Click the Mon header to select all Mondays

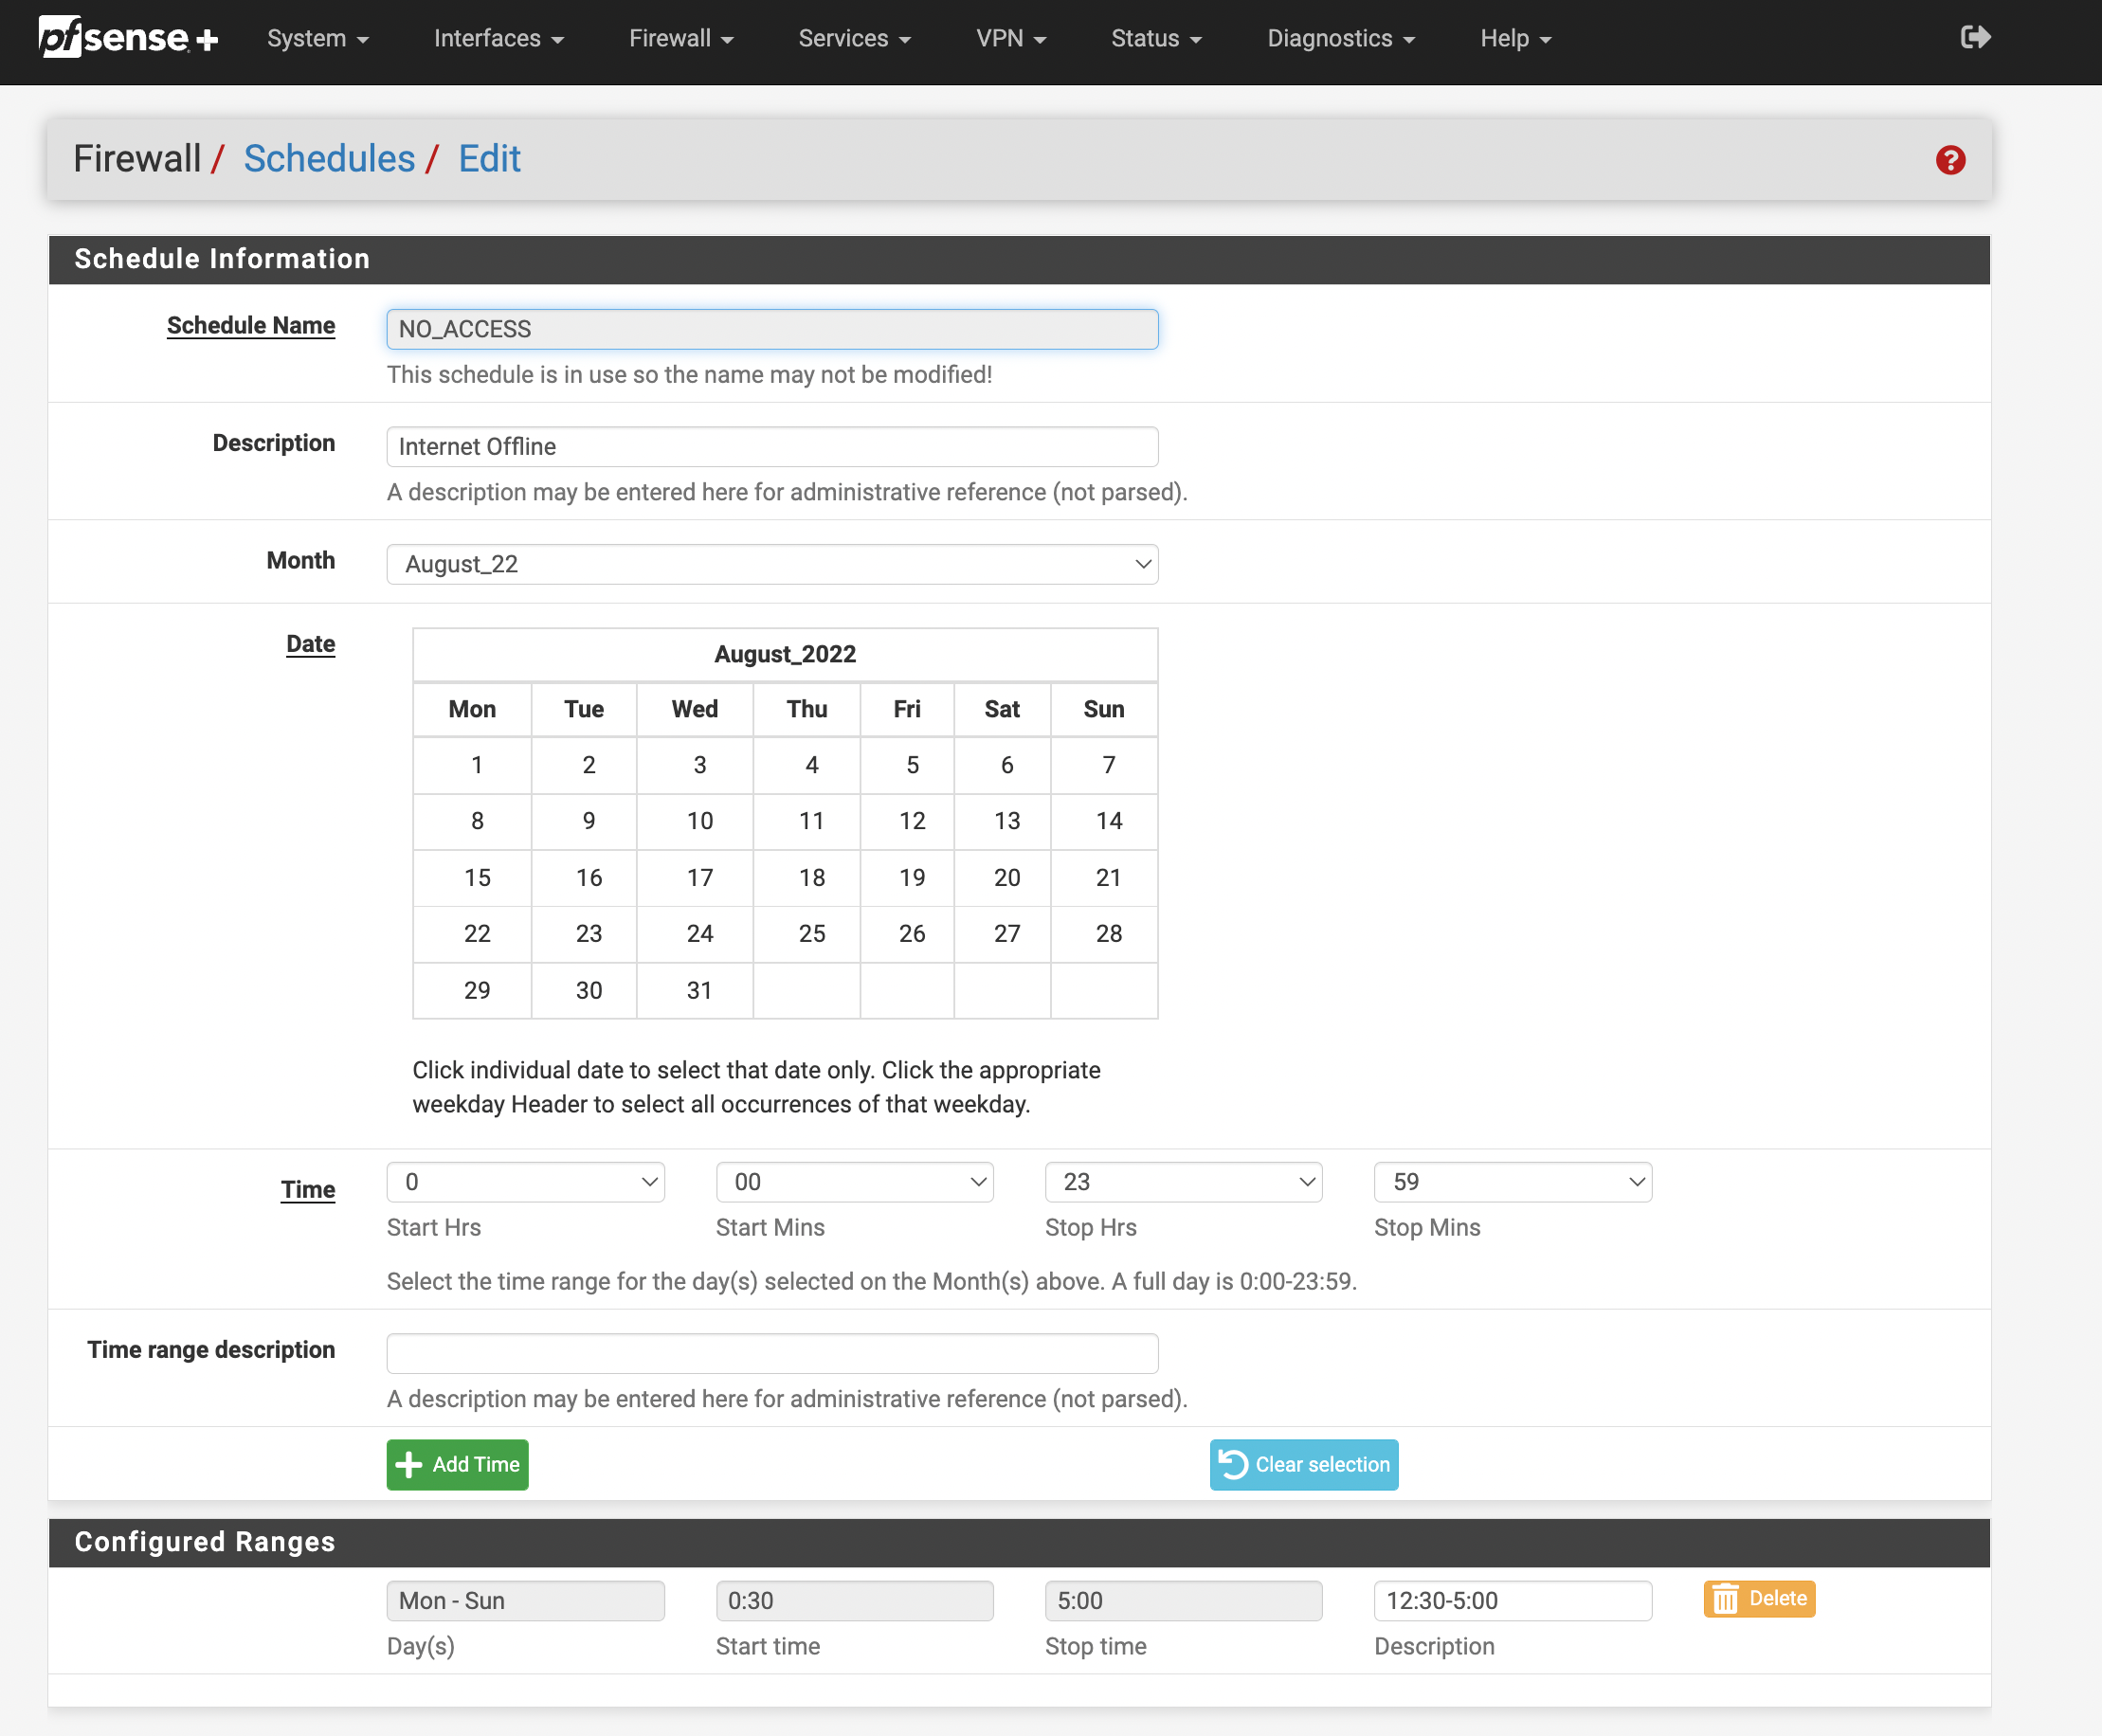point(471,709)
